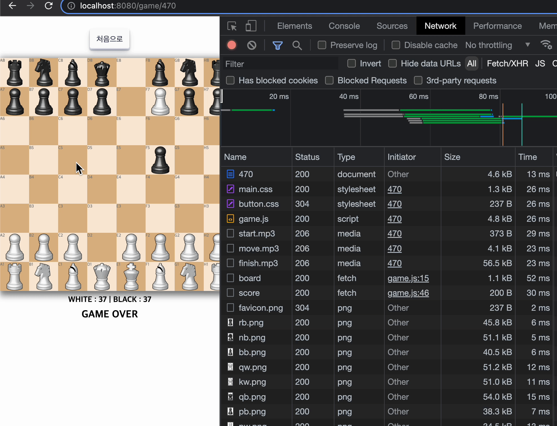This screenshot has width=557, height=426.
Task: Click the browser back arrow
Action: tap(12, 6)
